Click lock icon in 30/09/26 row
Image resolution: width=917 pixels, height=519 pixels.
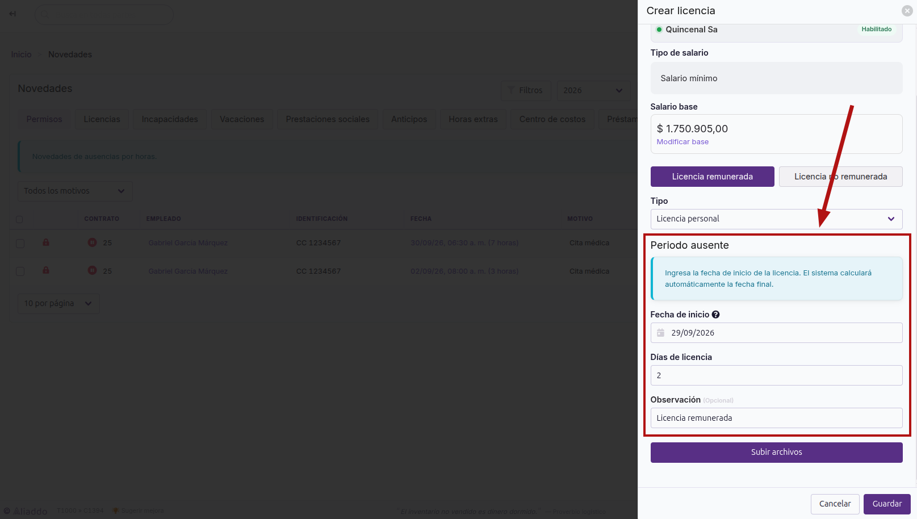(46, 242)
